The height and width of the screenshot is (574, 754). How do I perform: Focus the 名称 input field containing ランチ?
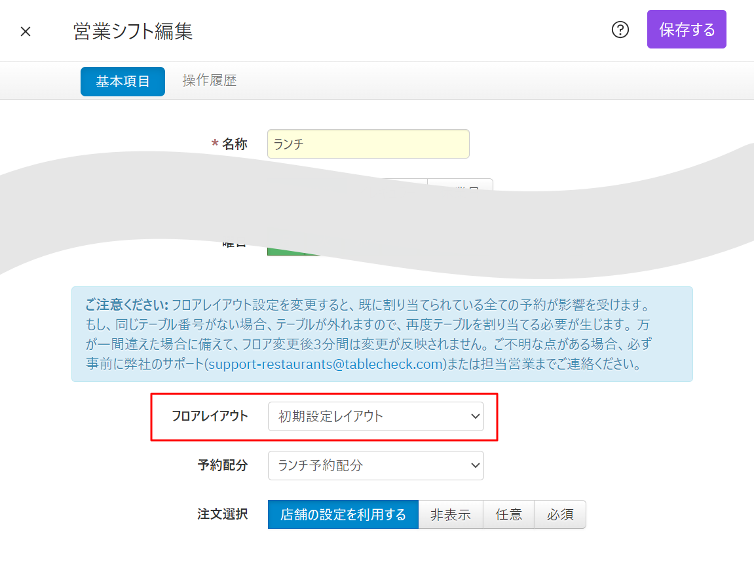(368, 144)
